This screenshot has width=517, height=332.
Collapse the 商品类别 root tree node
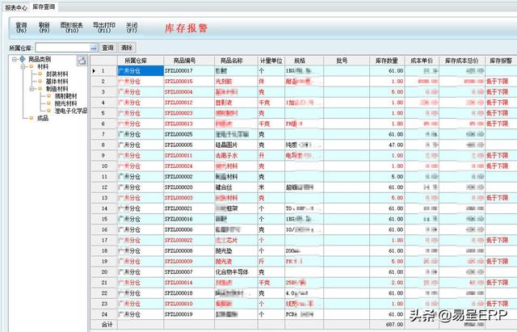(14, 60)
